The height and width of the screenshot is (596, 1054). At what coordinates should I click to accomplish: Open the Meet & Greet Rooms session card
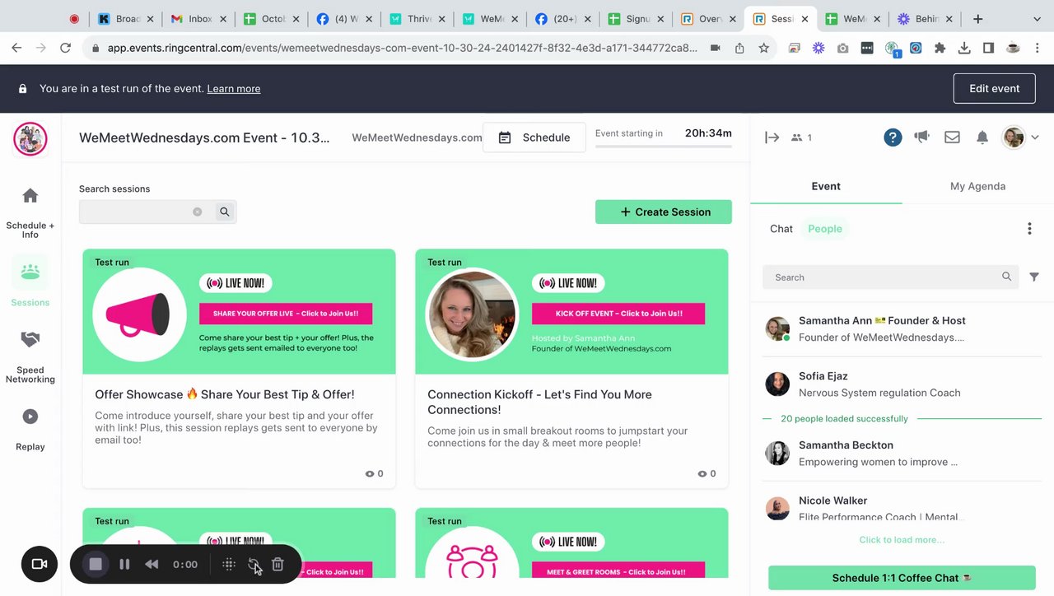point(571,543)
